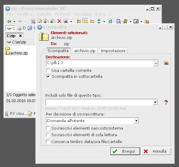Screen dimensions: 179x167
Task: Click the browse ... button for destination
Action: click(156, 63)
